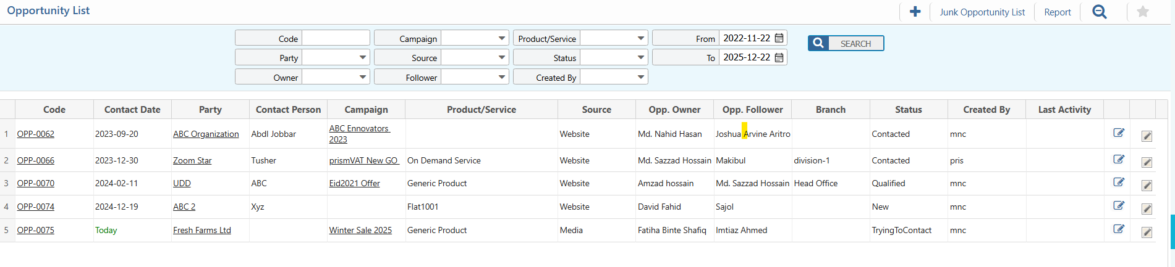Open the Owner filter dropdown
The image size is (1175, 267).
coord(362,77)
